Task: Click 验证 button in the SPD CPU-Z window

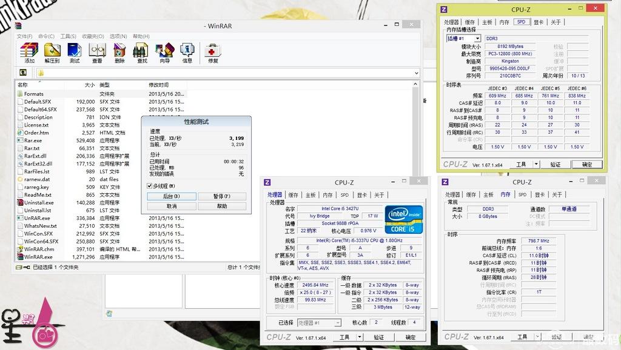Action: click(x=556, y=164)
